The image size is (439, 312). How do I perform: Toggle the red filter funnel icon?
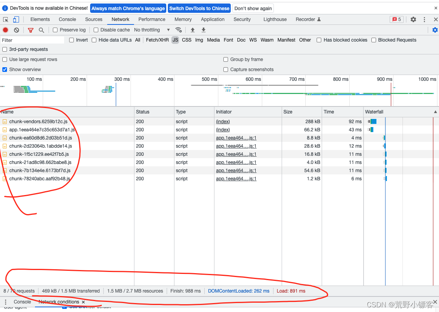pos(31,30)
